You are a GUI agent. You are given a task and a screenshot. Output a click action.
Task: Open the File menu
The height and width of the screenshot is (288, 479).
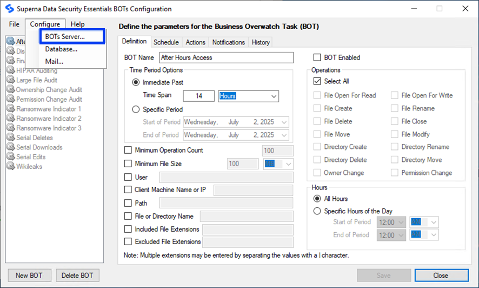click(14, 24)
